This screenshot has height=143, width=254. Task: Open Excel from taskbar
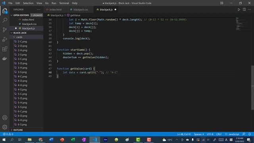coord(73,139)
